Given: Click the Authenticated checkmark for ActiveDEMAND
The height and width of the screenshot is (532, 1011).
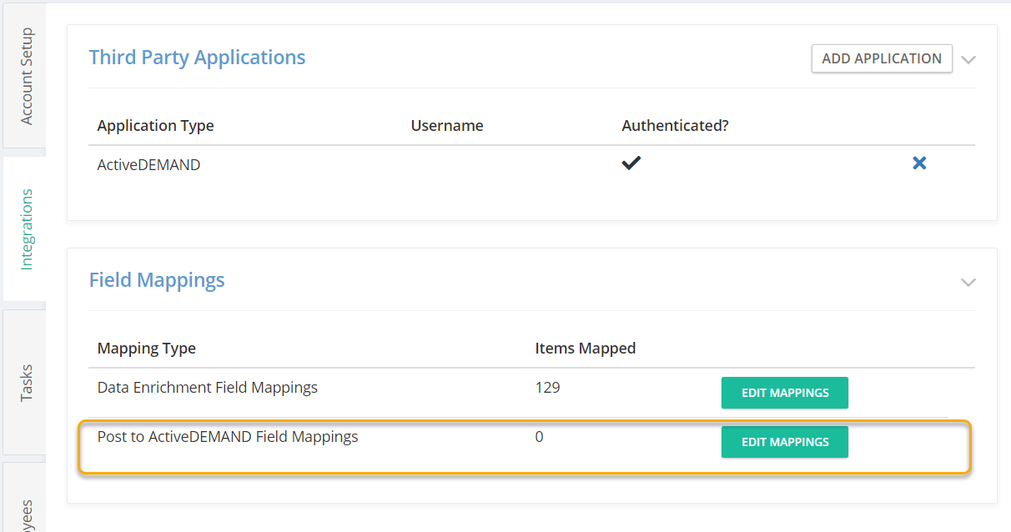Looking at the screenshot, I should tap(631, 163).
